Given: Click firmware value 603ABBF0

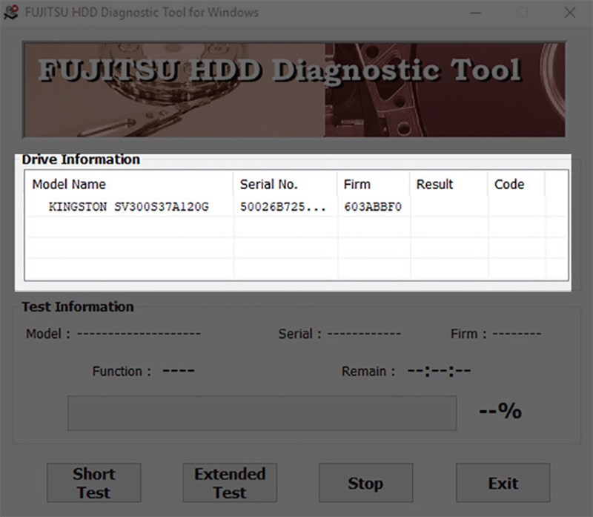Looking at the screenshot, I should [373, 207].
